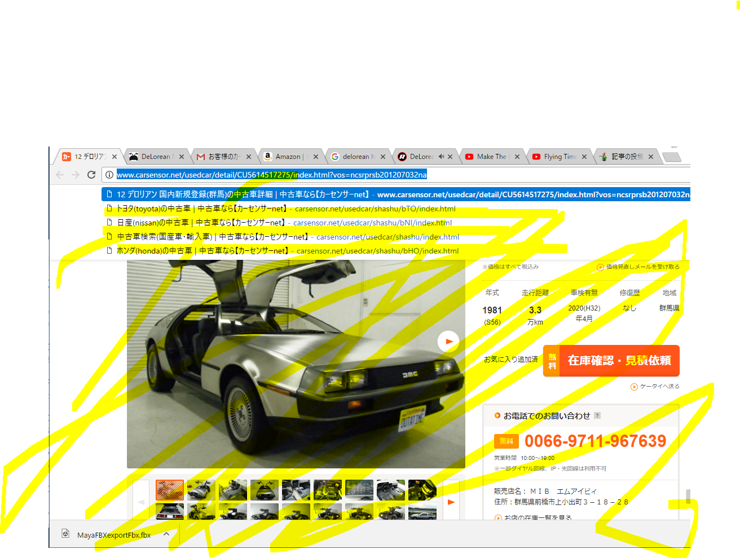Click the 在庫確認・見積依頼 button

(611, 361)
